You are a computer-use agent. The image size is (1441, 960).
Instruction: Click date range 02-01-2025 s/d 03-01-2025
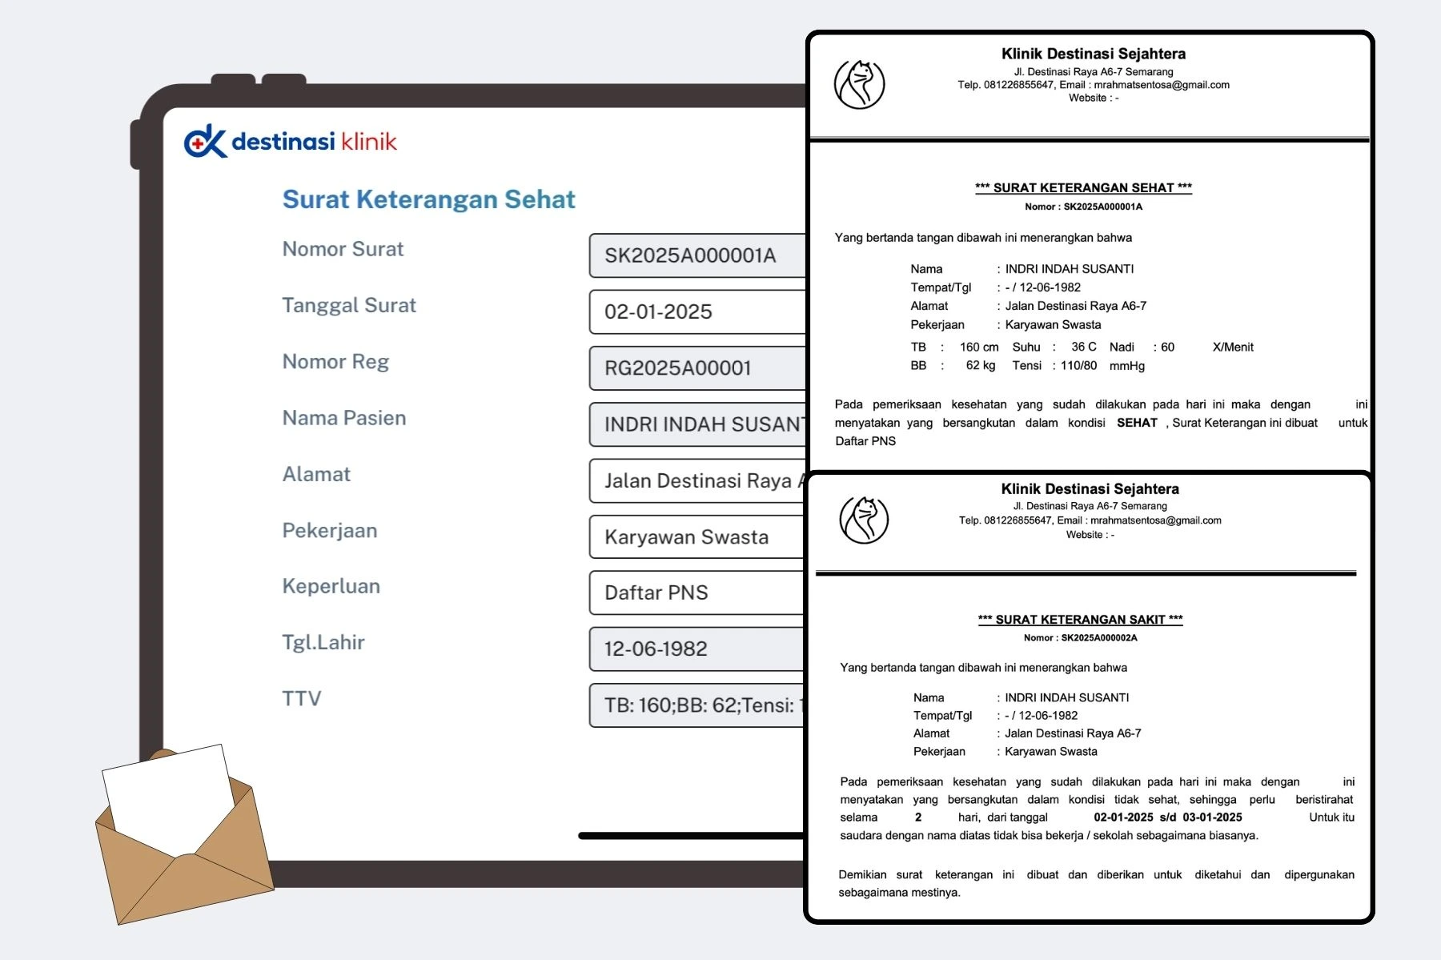pyautogui.click(x=1168, y=817)
